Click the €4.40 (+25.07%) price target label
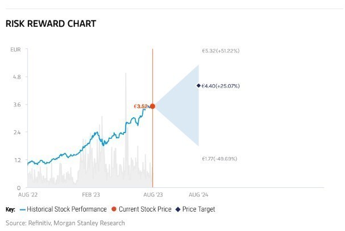This screenshot has height=231, width=345. coord(221,86)
